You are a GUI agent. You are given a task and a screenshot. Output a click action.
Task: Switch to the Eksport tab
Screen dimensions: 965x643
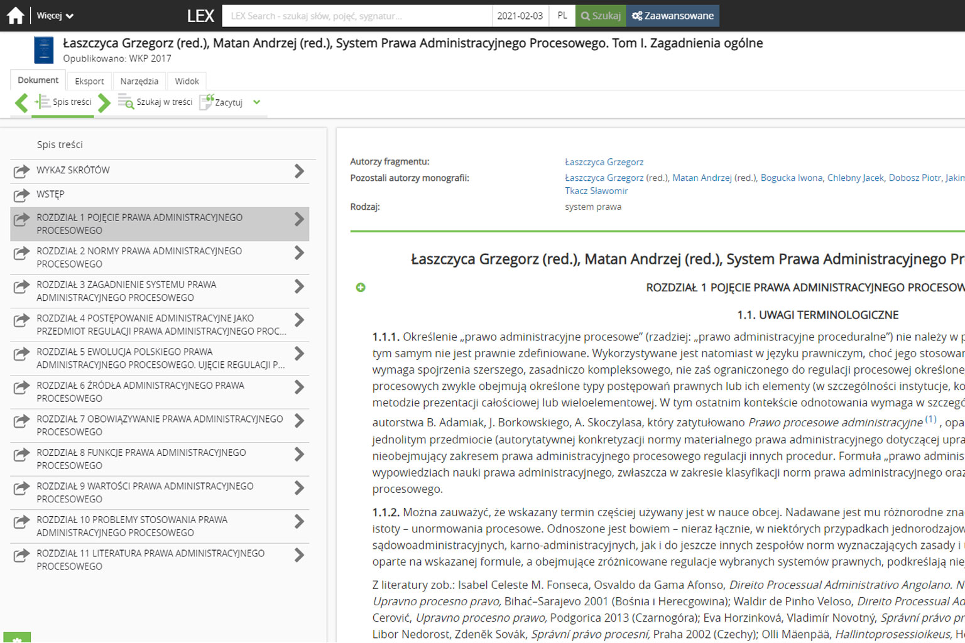[x=89, y=81]
